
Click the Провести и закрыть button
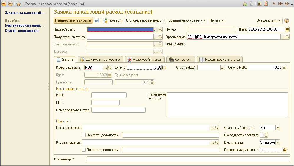point(73,20)
